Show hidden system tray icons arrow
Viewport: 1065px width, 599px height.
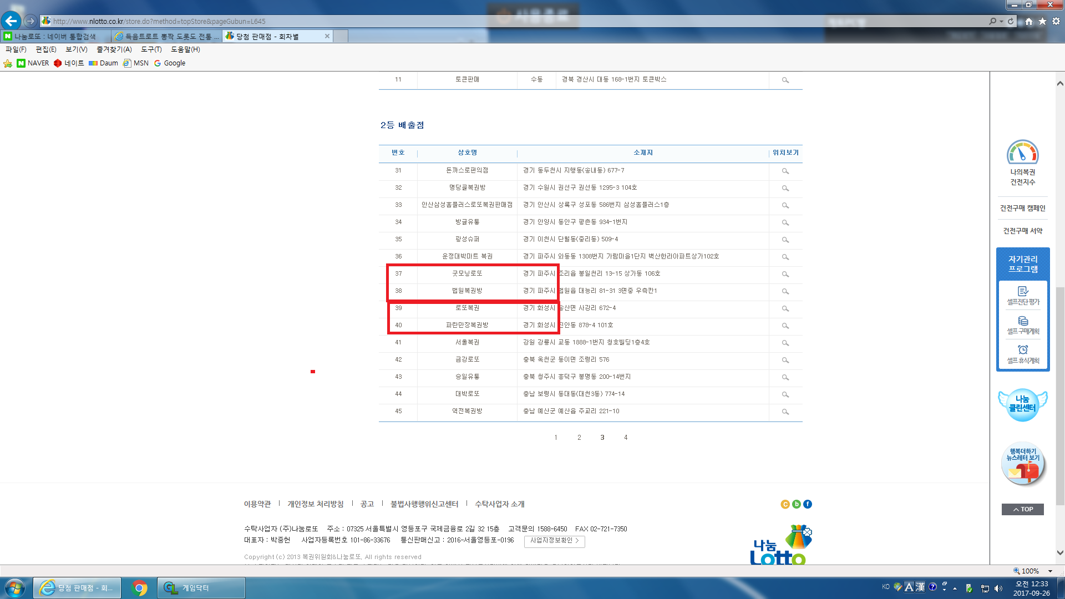point(955,588)
